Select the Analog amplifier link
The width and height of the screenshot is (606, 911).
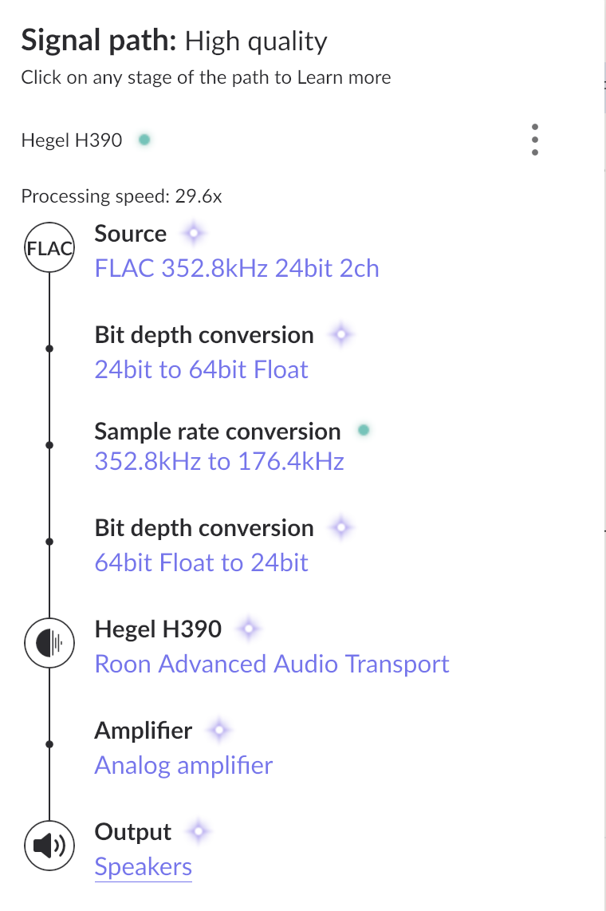[183, 765]
